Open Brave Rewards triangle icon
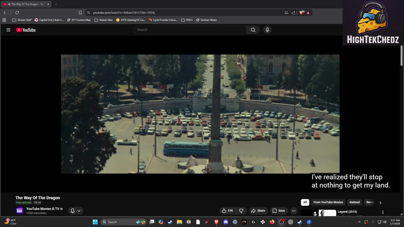The width and height of the screenshot is (404, 227). point(308,13)
